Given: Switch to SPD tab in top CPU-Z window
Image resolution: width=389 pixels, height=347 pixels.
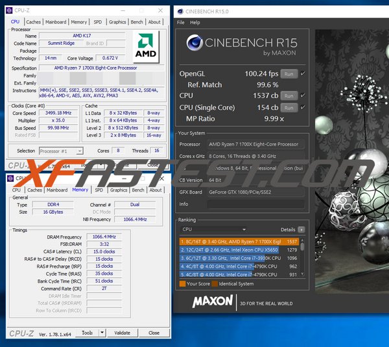Looking at the screenshot, I should pos(98,22).
